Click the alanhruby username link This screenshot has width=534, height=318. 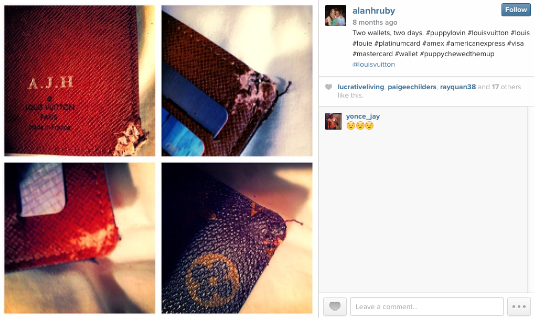click(x=373, y=10)
